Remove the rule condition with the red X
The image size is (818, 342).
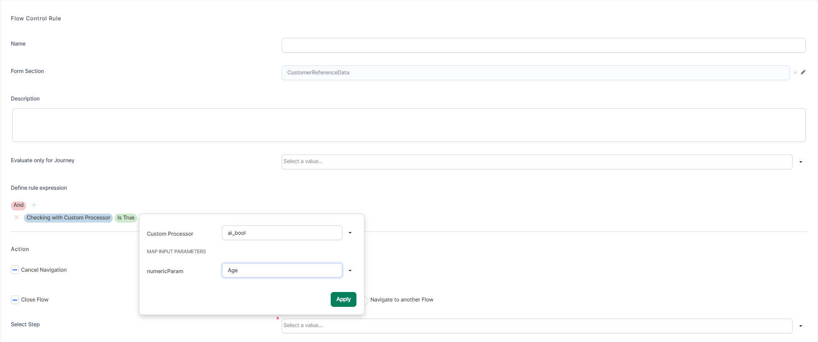pos(17,218)
